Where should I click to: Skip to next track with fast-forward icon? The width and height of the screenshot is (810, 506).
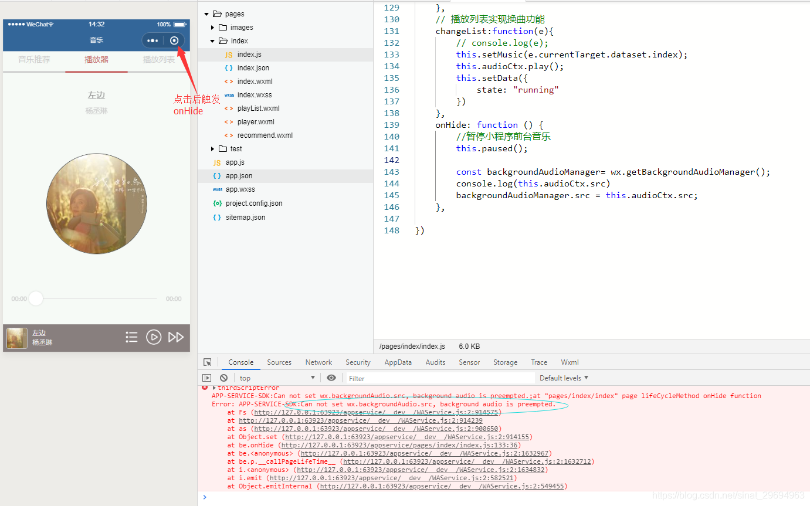[176, 337]
